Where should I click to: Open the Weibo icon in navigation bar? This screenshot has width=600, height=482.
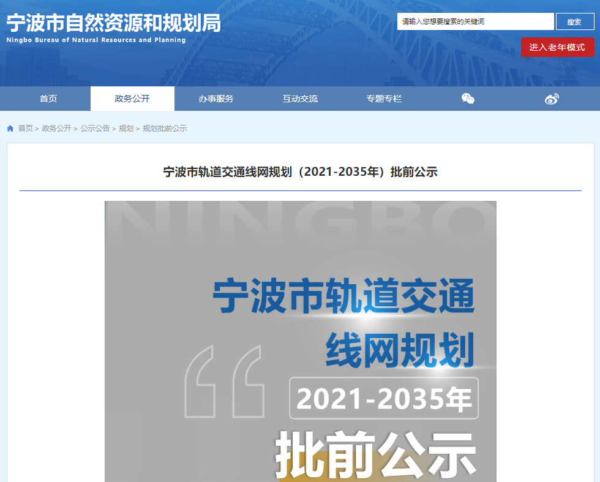coord(552,99)
